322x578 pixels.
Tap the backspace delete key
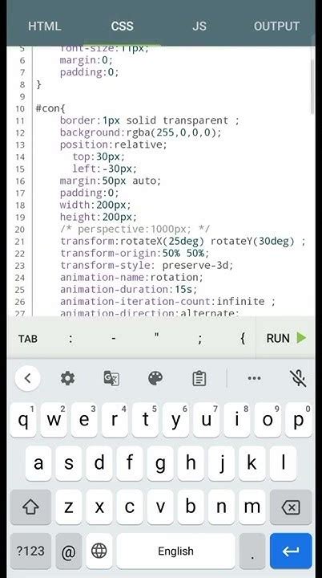point(291,507)
